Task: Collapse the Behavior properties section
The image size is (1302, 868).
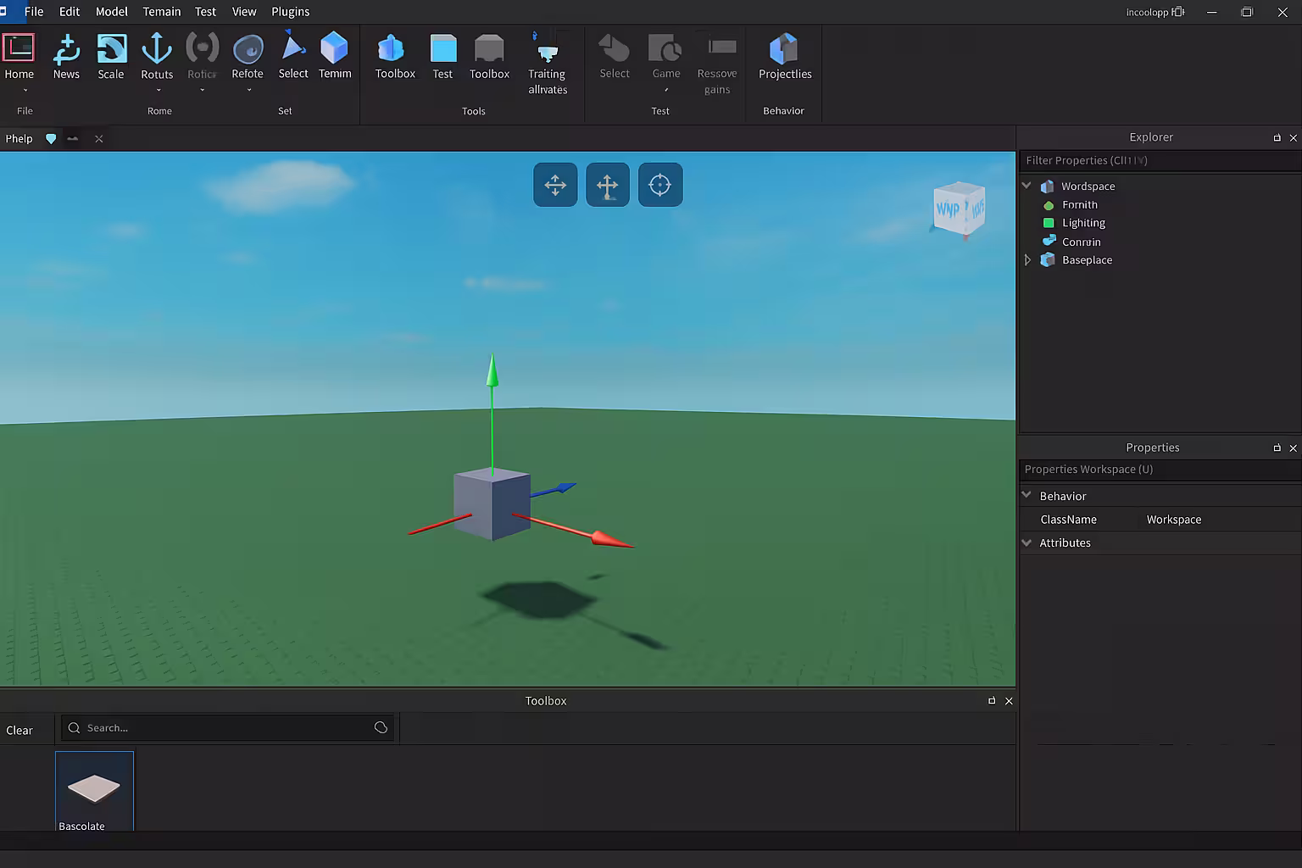Action: 1027,495
